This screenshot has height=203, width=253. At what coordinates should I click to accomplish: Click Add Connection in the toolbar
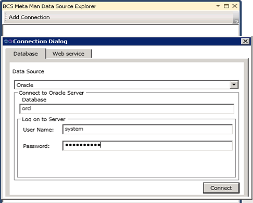tap(29, 17)
